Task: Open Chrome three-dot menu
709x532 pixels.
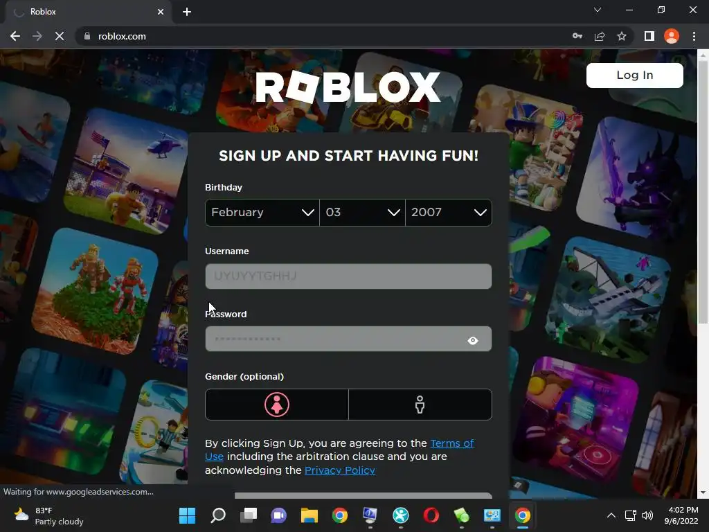Action: coord(694,36)
